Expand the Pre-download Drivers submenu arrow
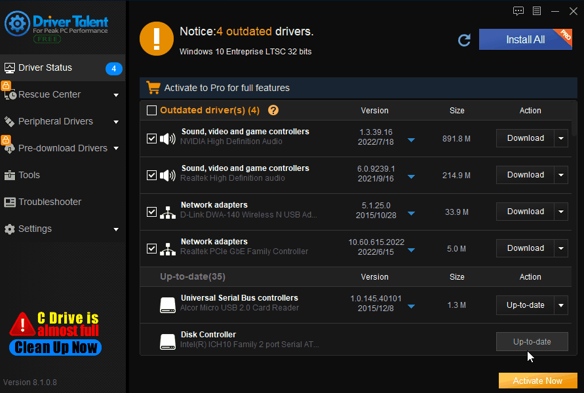Image resolution: width=584 pixels, height=393 pixels. (x=116, y=149)
